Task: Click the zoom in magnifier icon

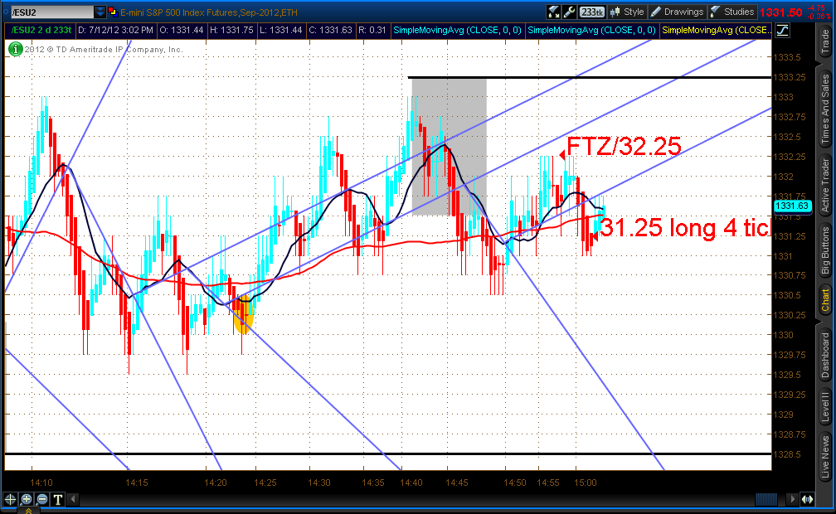Action: point(27,500)
